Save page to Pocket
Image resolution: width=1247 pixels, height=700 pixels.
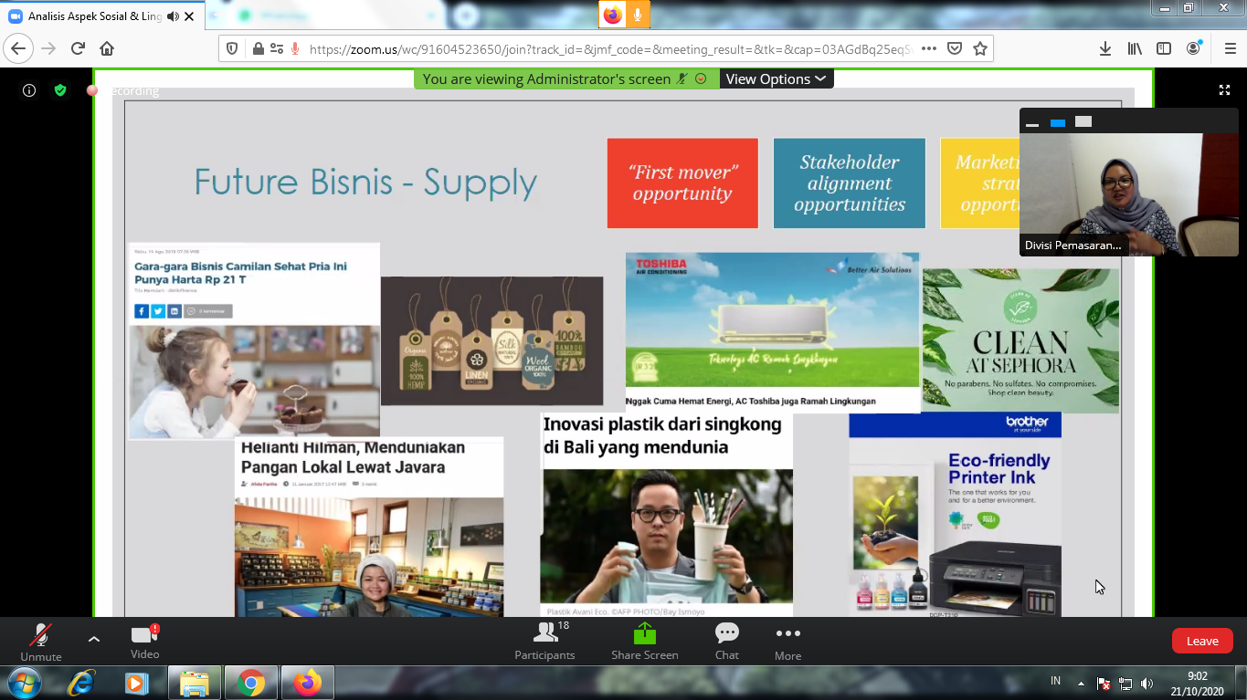(955, 49)
